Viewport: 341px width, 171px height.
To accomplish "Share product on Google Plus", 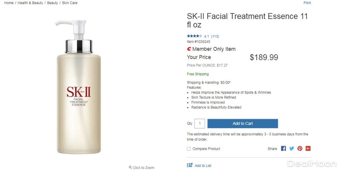I will (x=308, y=149).
